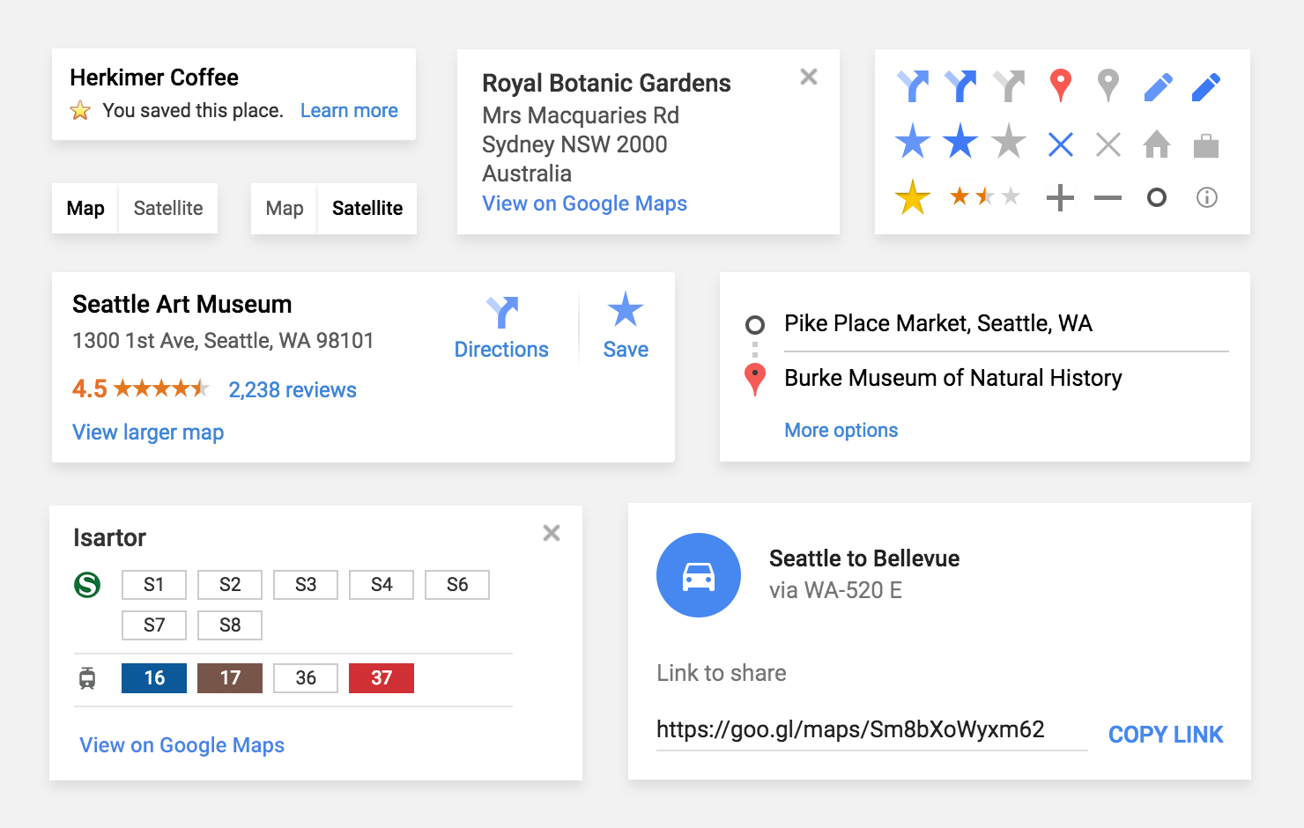Click origin circle beside Pike Place Market

coord(755,325)
